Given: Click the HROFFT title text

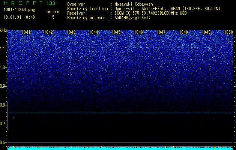Looking at the screenshot, I should [24, 3].
